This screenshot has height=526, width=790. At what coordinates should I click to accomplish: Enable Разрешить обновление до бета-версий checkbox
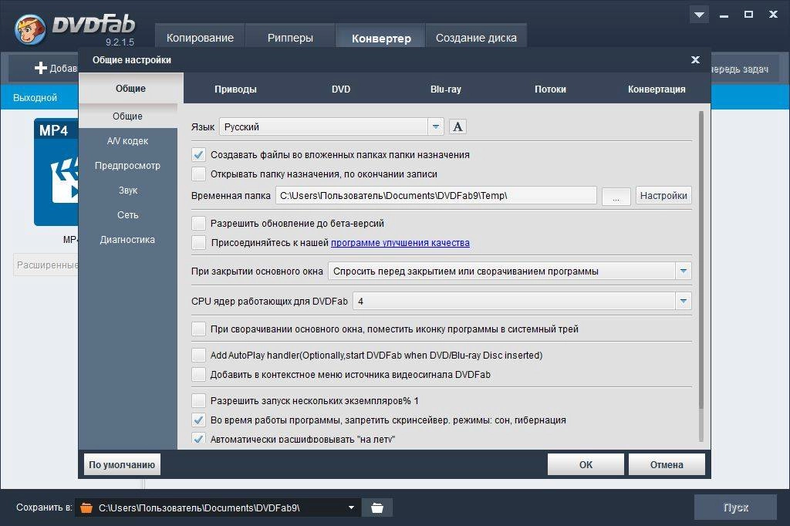tap(198, 223)
